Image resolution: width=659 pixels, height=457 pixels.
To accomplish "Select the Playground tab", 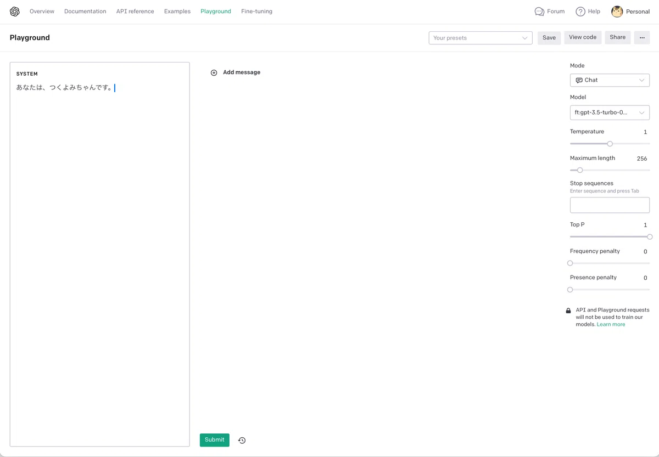I will click(216, 12).
